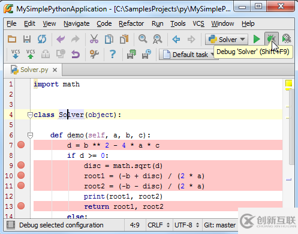Screen dimensions: 298x234
Task: Cut selection with the scissors icon
Action: click(x=94, y=39)
